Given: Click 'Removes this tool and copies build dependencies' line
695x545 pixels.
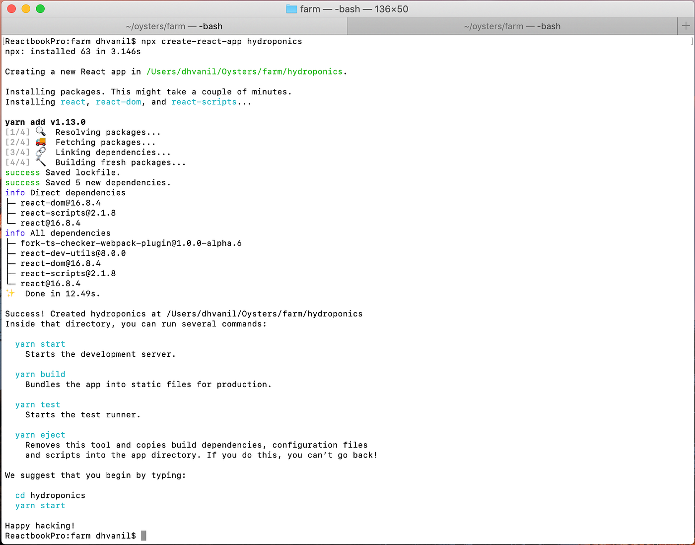Looking at the screenshot, I should pos(197,445).
